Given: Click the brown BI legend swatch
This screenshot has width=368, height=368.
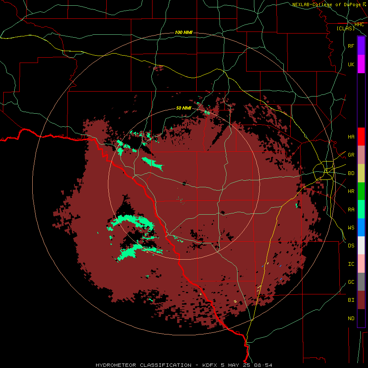Looking at the screenshot, I should (361, 300).
